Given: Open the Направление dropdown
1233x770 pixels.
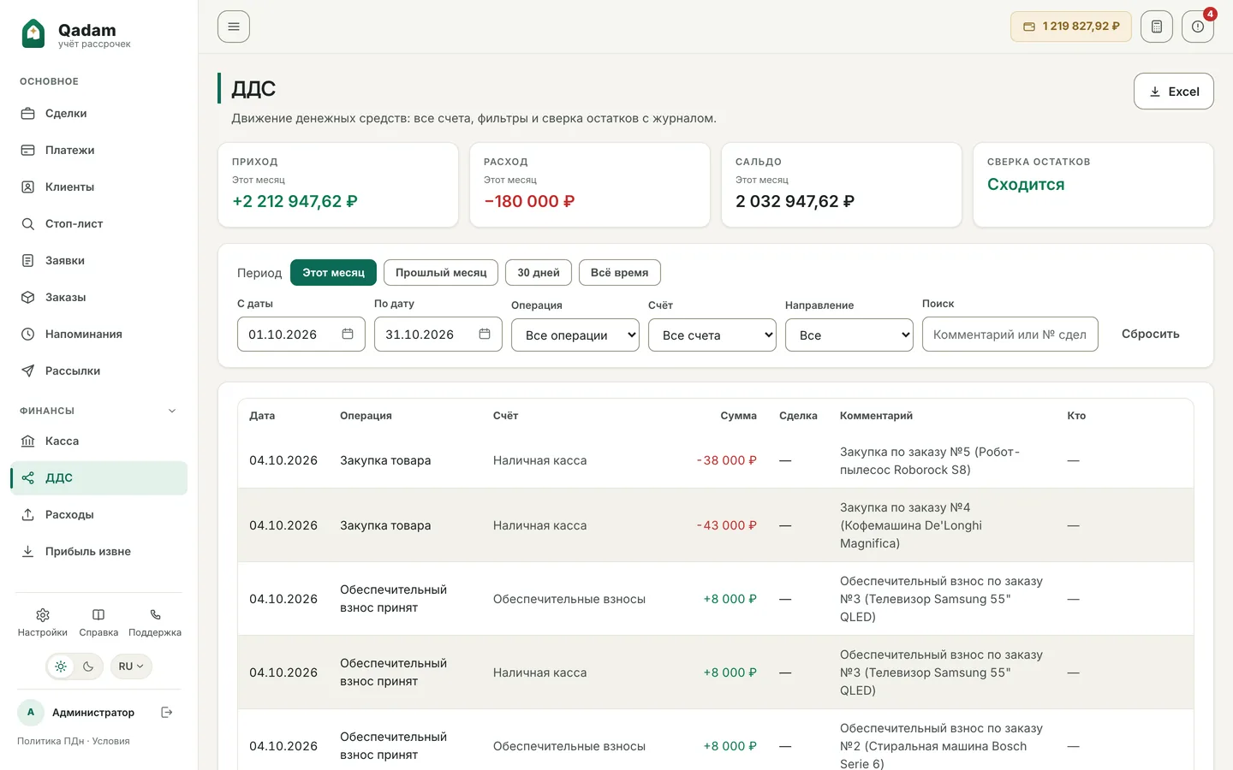Looking at the screenshot, I should pyautogui.click(x=849, y=335).
